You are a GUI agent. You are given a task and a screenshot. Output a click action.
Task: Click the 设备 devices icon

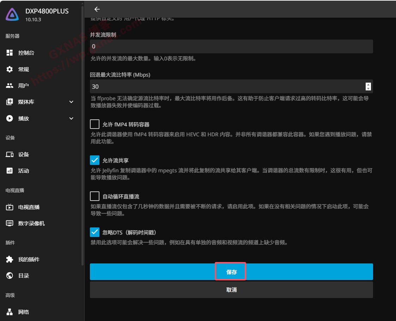tap(10, 154)
